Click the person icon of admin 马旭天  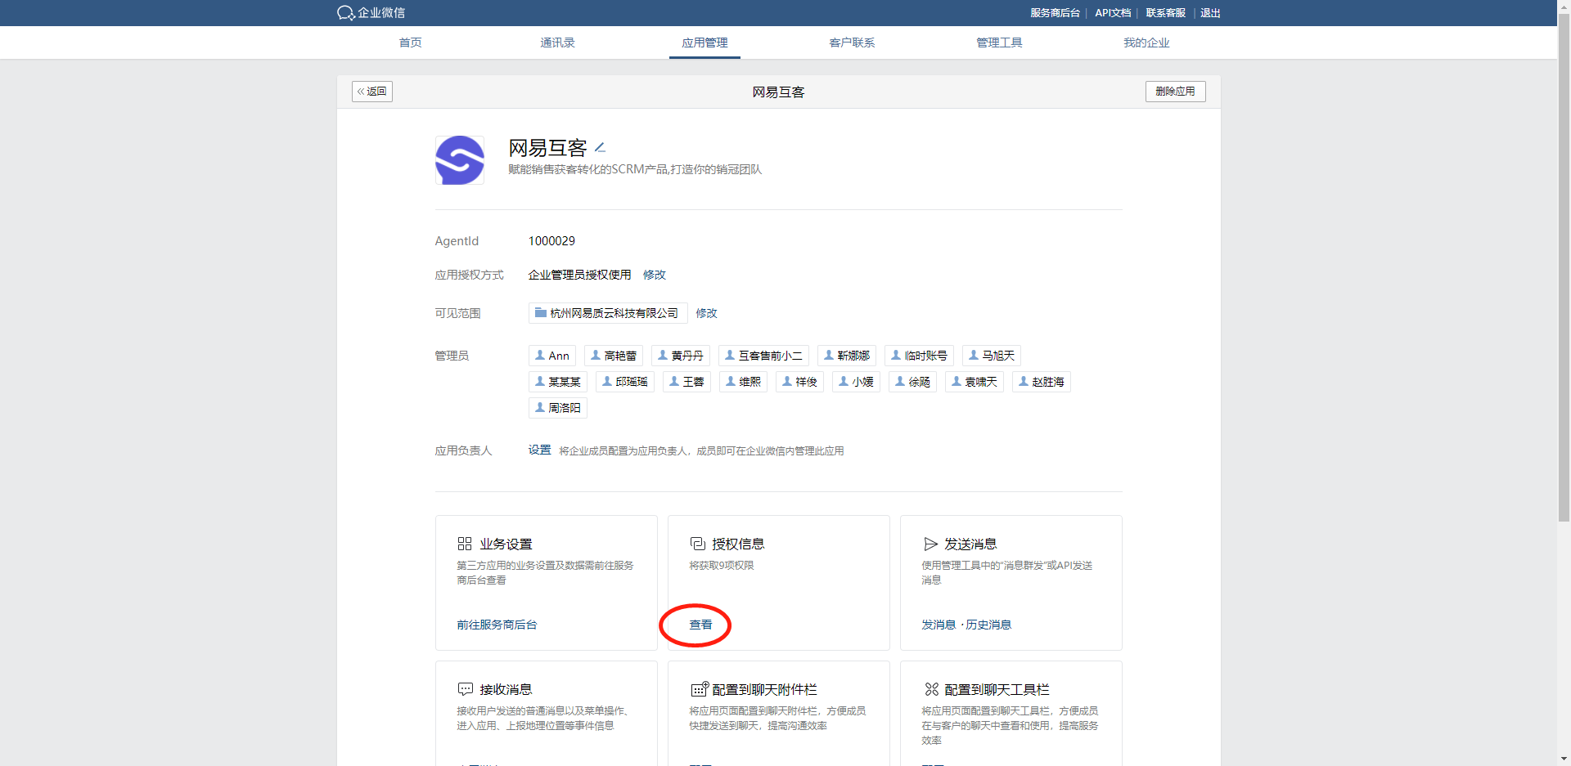coord(974,356)
